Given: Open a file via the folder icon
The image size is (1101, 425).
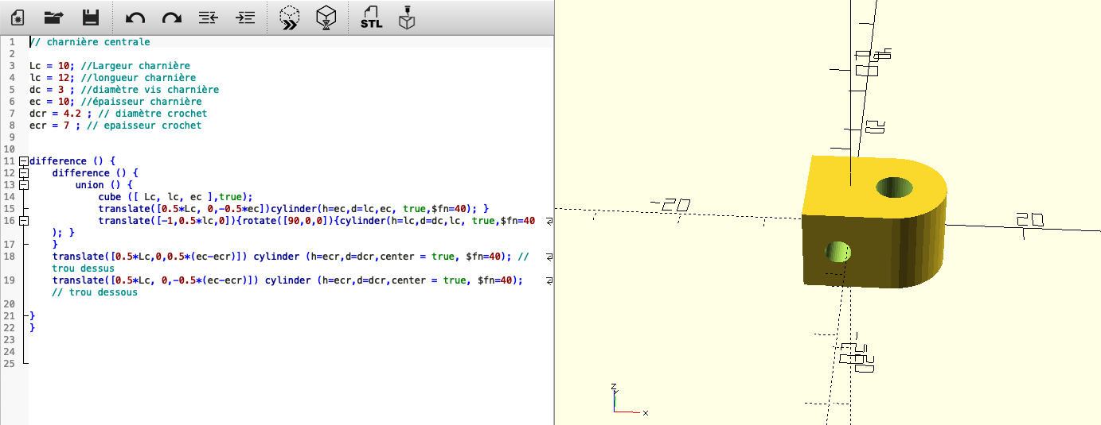Looking at the screenshot, I should tap(53, 17).
